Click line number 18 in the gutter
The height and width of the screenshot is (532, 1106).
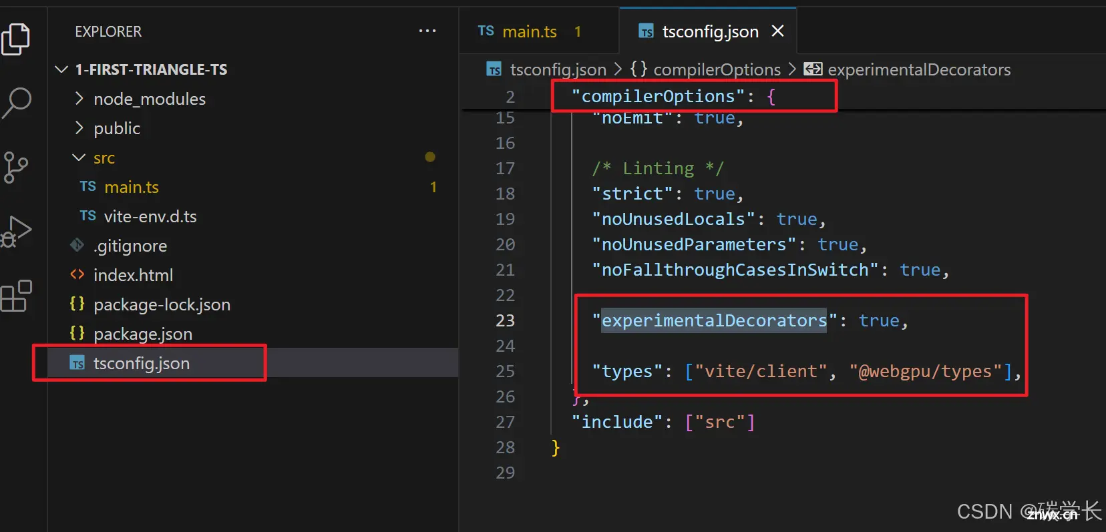tap(506, 194)
